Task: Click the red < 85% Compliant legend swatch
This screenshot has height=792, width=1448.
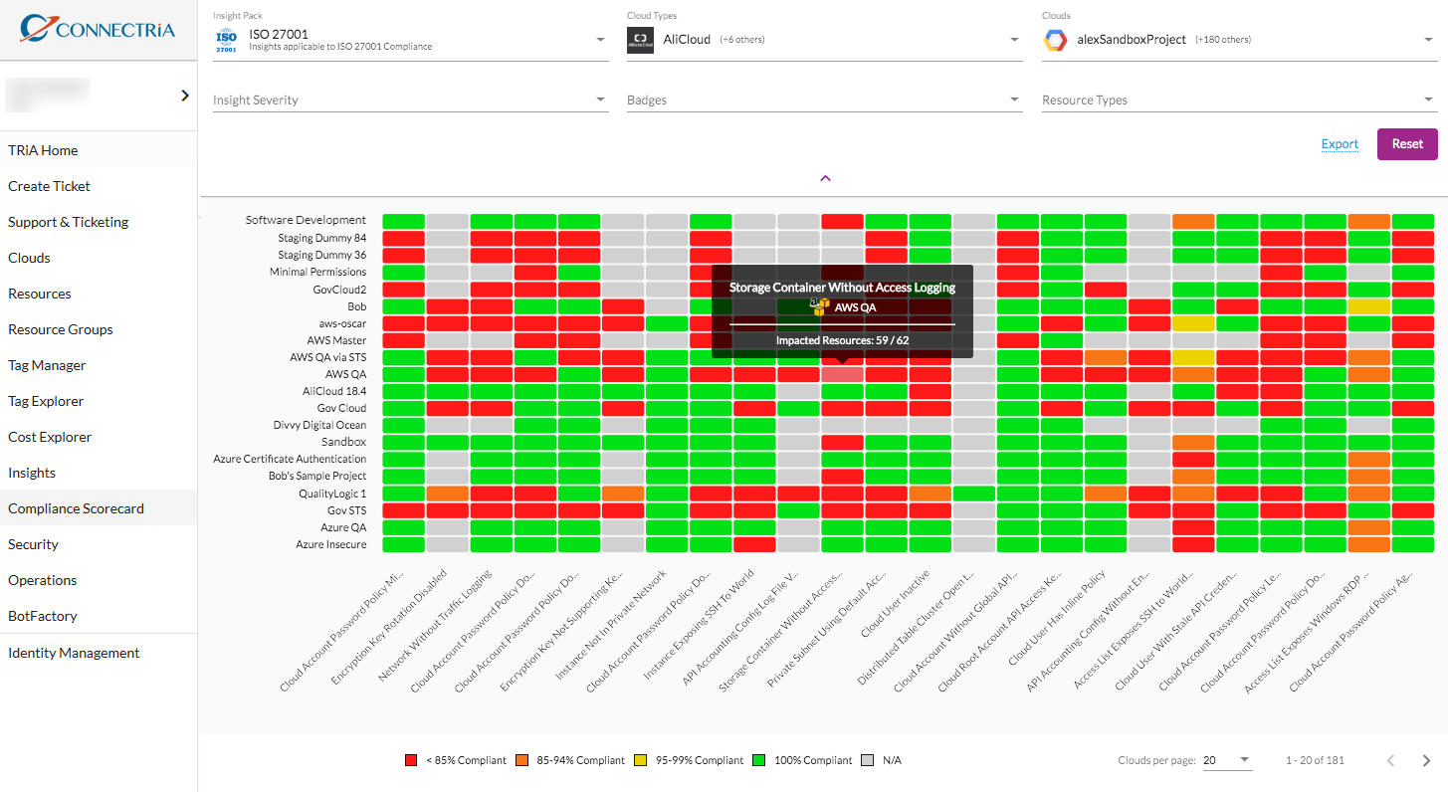Action: [411, 760]
